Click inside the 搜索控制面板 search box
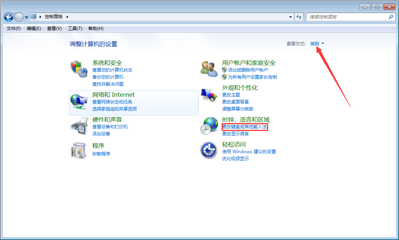Screen dimensions: 399x240 click(345, 17)
